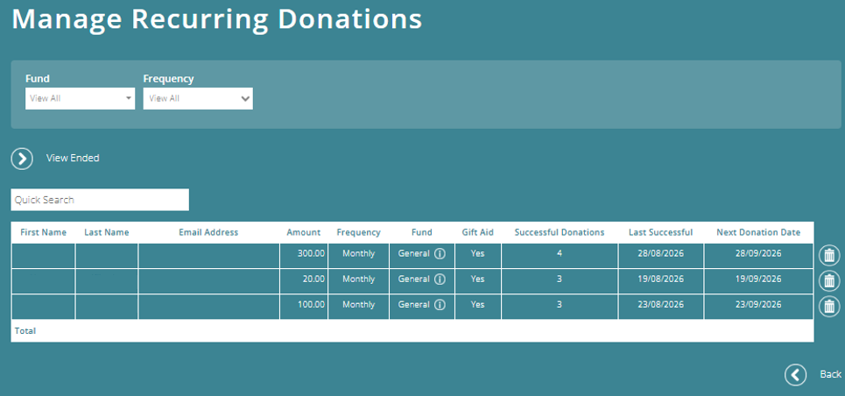
Task: Click the Manage Recurring Donations heading
Action: pos(217,19)
